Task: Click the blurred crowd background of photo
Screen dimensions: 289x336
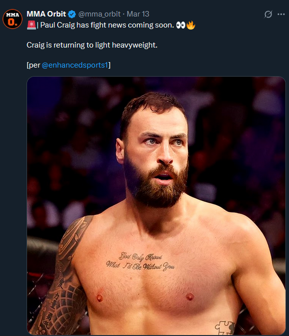Action: 236,139
